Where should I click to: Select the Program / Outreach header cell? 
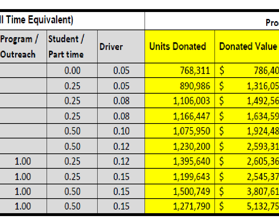point(23,47)
